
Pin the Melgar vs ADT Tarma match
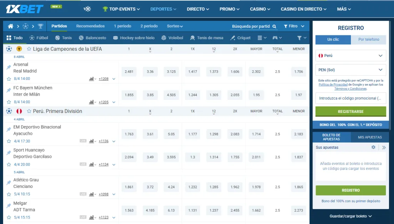[x=9, y=206]
